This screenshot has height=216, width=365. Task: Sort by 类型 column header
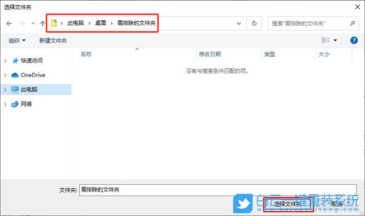[x=270, y=54]
